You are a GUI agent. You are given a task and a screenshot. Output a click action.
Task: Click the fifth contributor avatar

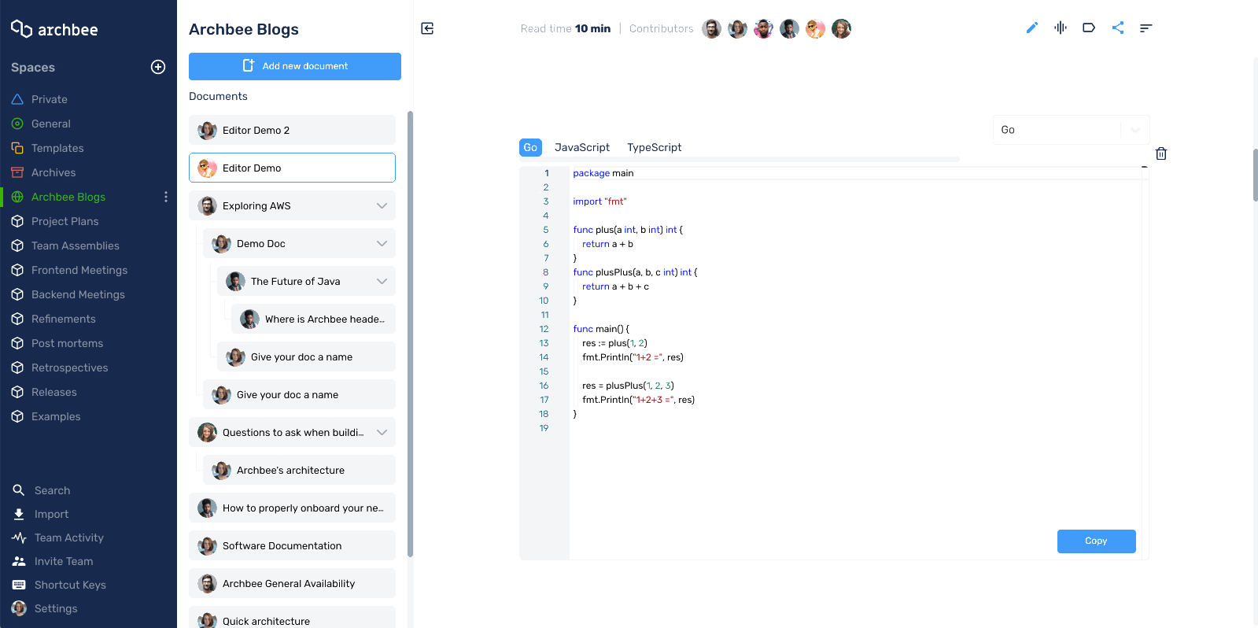[x=815, y=29]
